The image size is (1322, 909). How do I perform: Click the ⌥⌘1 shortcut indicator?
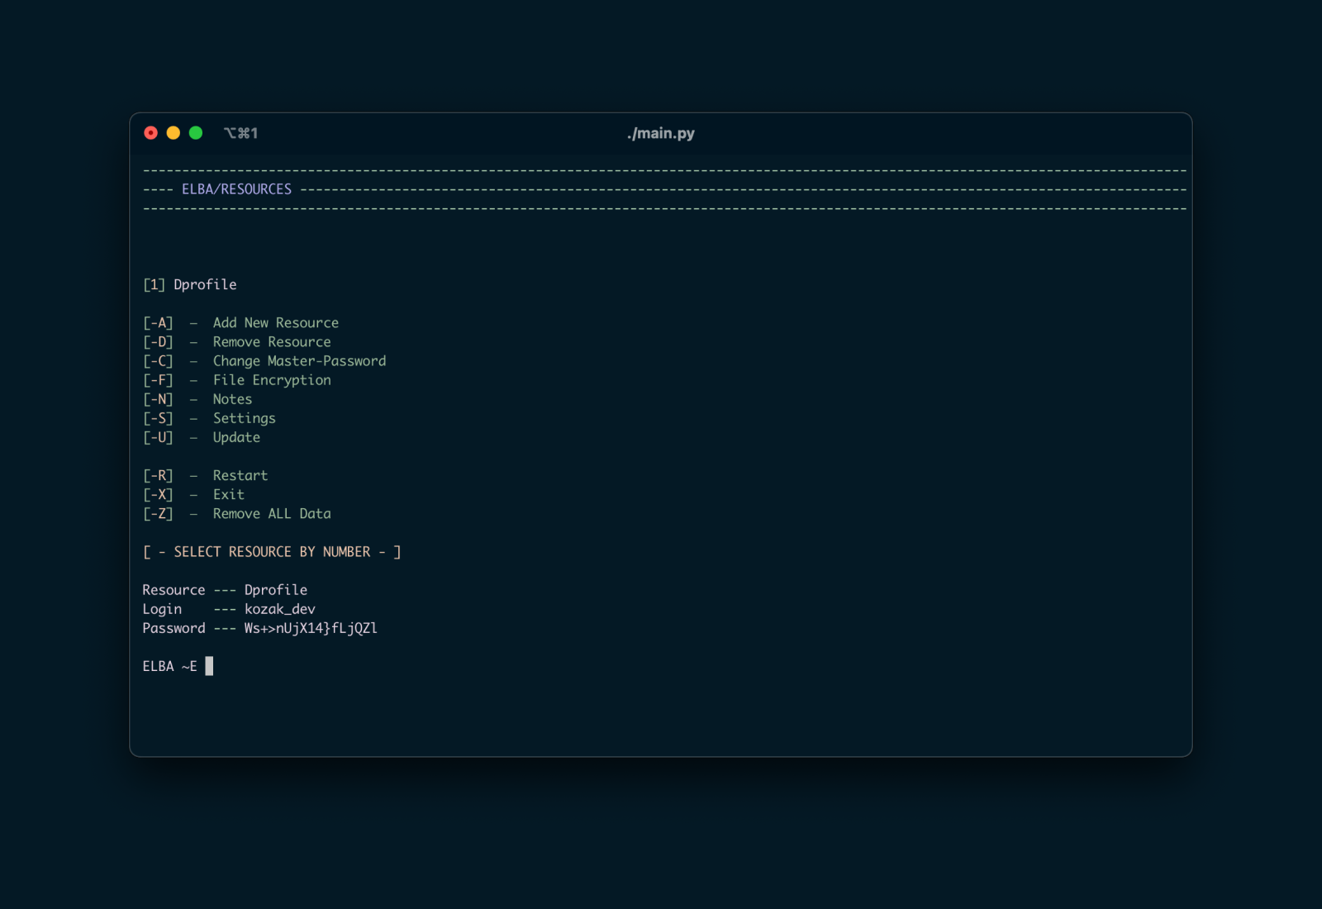point(240,133)
